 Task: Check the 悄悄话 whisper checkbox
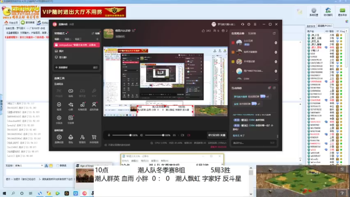click(x=58, y=165)
